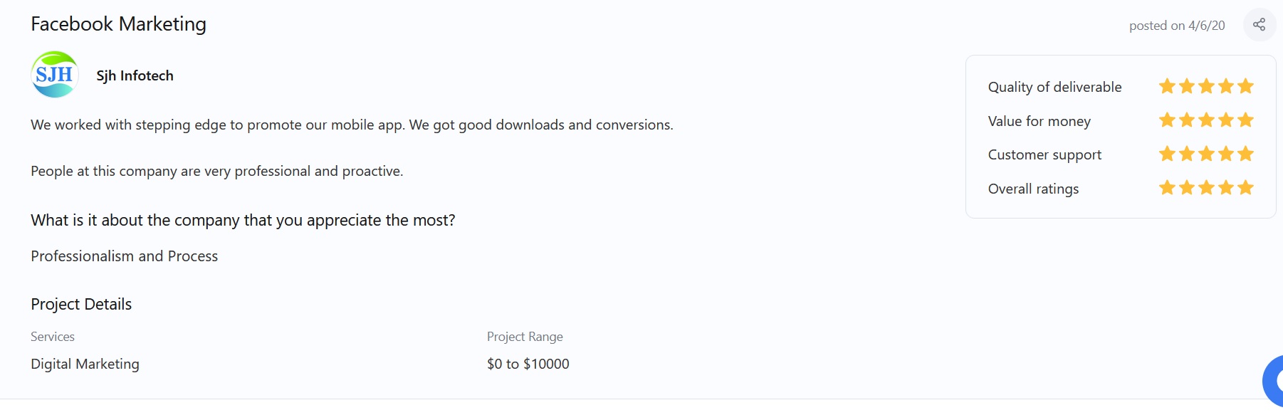The width and height of the screenshot is (1283, 415).
Task: Click the Facebook Marketing review title
Action: click(x=119, y=24)
